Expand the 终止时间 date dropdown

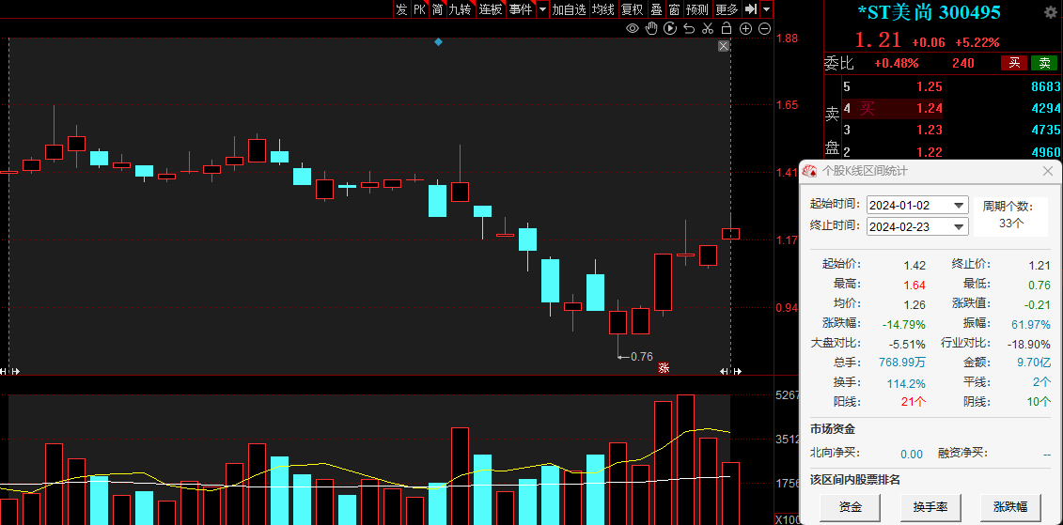click(959, 226)
